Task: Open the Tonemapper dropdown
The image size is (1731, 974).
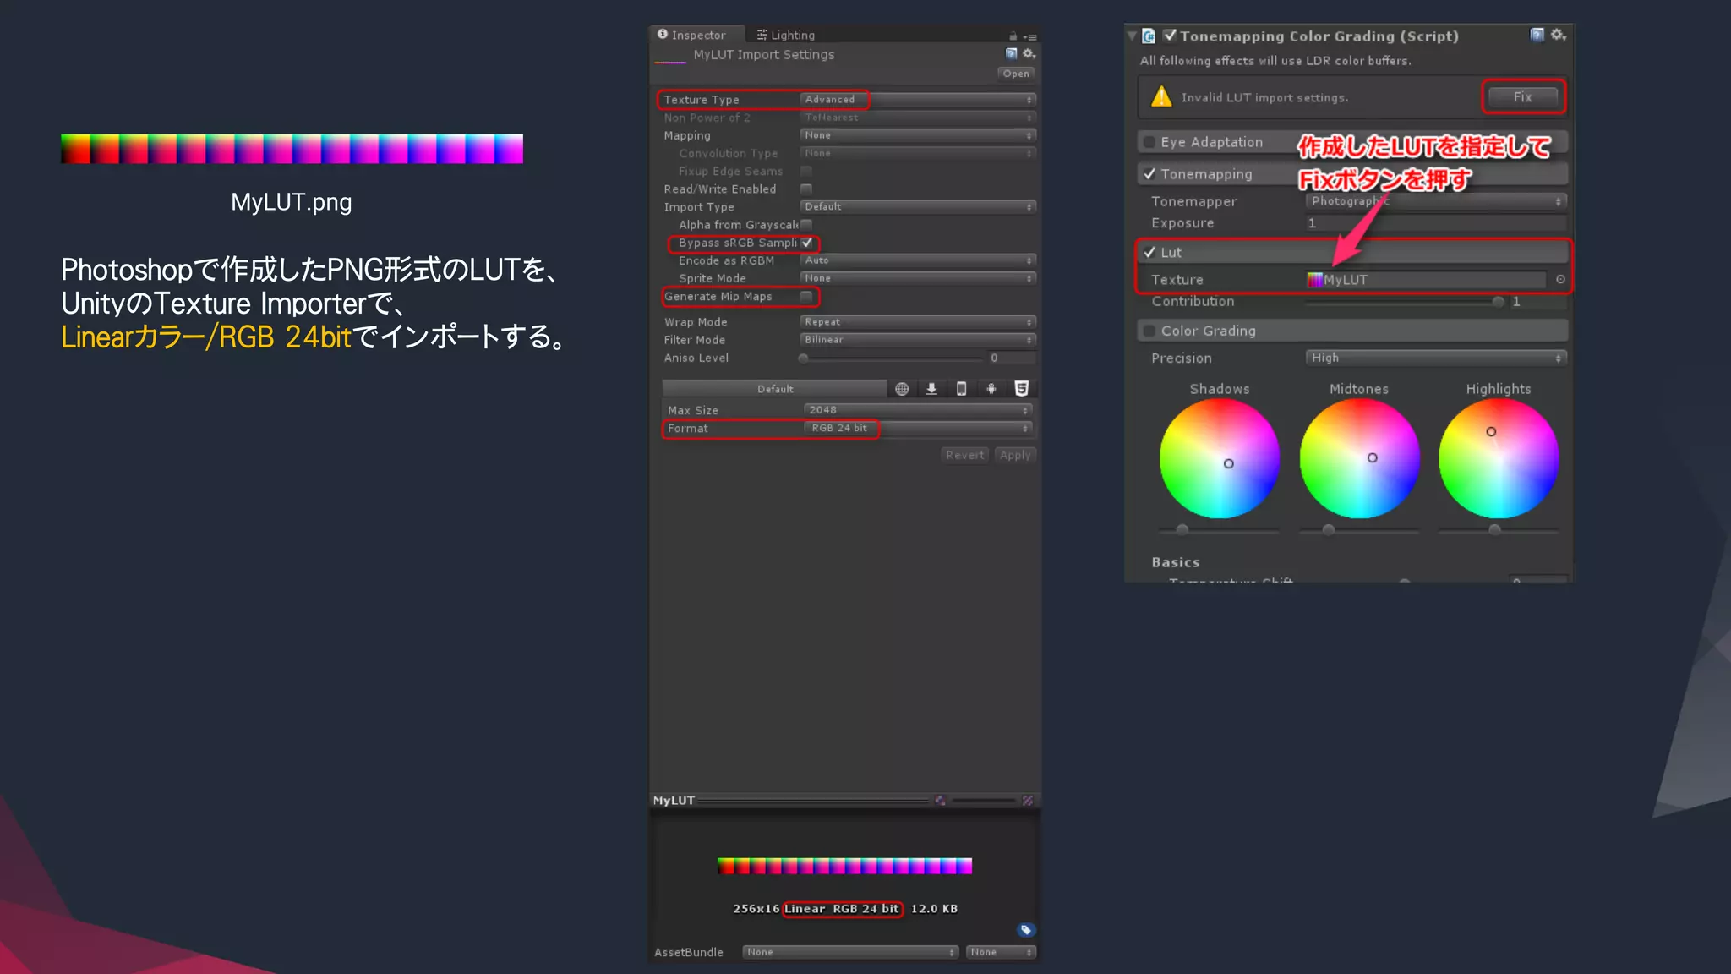Action: point(1437,201)
